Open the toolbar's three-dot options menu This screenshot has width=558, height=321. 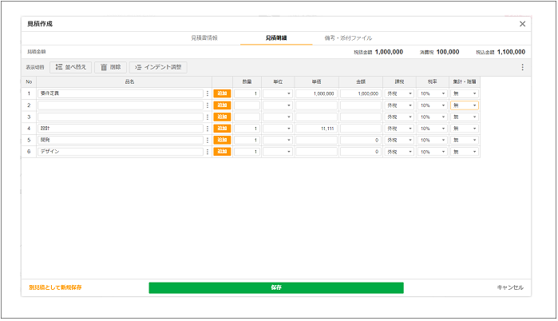[523, 67]
